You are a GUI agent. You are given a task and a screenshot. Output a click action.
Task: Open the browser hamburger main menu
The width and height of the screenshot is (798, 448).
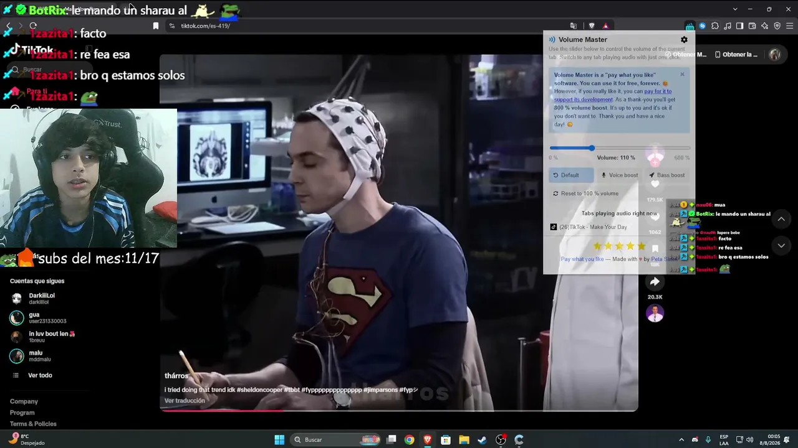790,26
